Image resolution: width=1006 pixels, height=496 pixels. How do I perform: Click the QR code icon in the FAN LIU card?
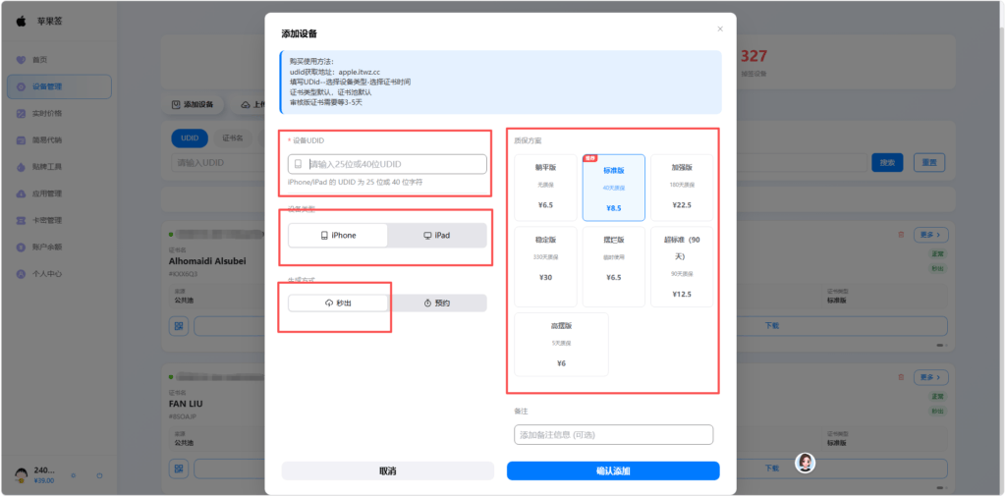(179, 468)
